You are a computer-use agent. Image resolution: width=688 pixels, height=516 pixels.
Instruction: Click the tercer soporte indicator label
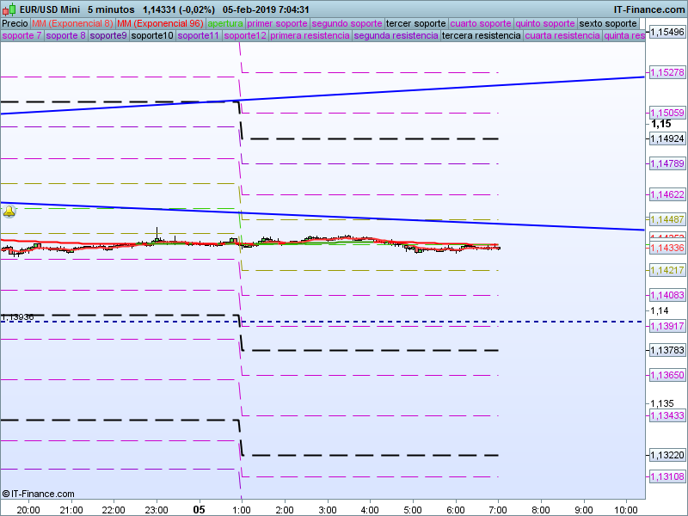tap(416, 23)
